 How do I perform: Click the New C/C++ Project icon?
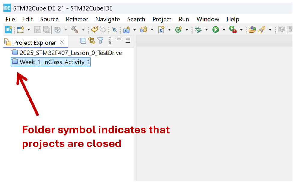point(127,30)
